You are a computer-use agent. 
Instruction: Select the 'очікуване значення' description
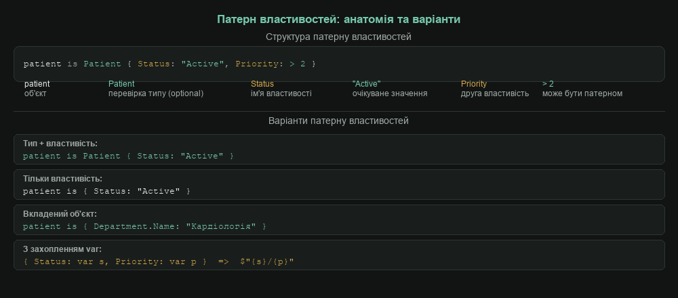coord(390,93)
